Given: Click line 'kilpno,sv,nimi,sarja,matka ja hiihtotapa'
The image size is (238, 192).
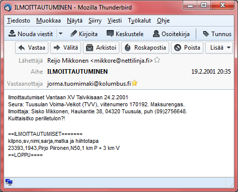Looking at the screenshot, I should click(53, 141).
